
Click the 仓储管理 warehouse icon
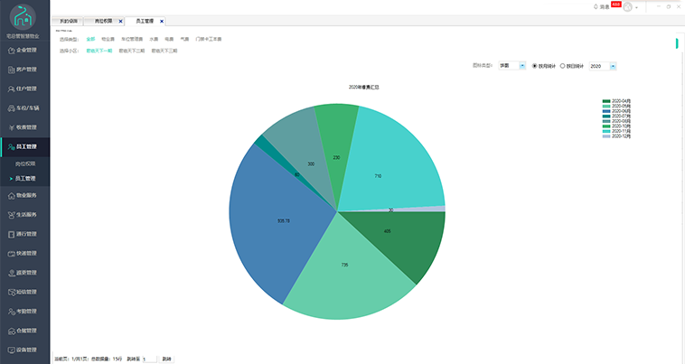click(x=11, y=331)
